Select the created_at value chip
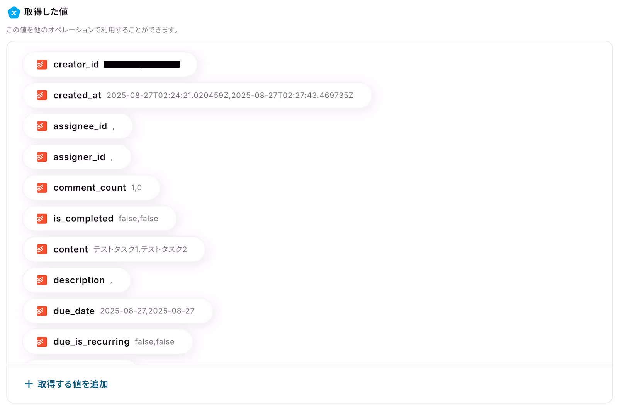Viewport: 618px width, 408px height. pyautogui.click(x=197, y=95)
